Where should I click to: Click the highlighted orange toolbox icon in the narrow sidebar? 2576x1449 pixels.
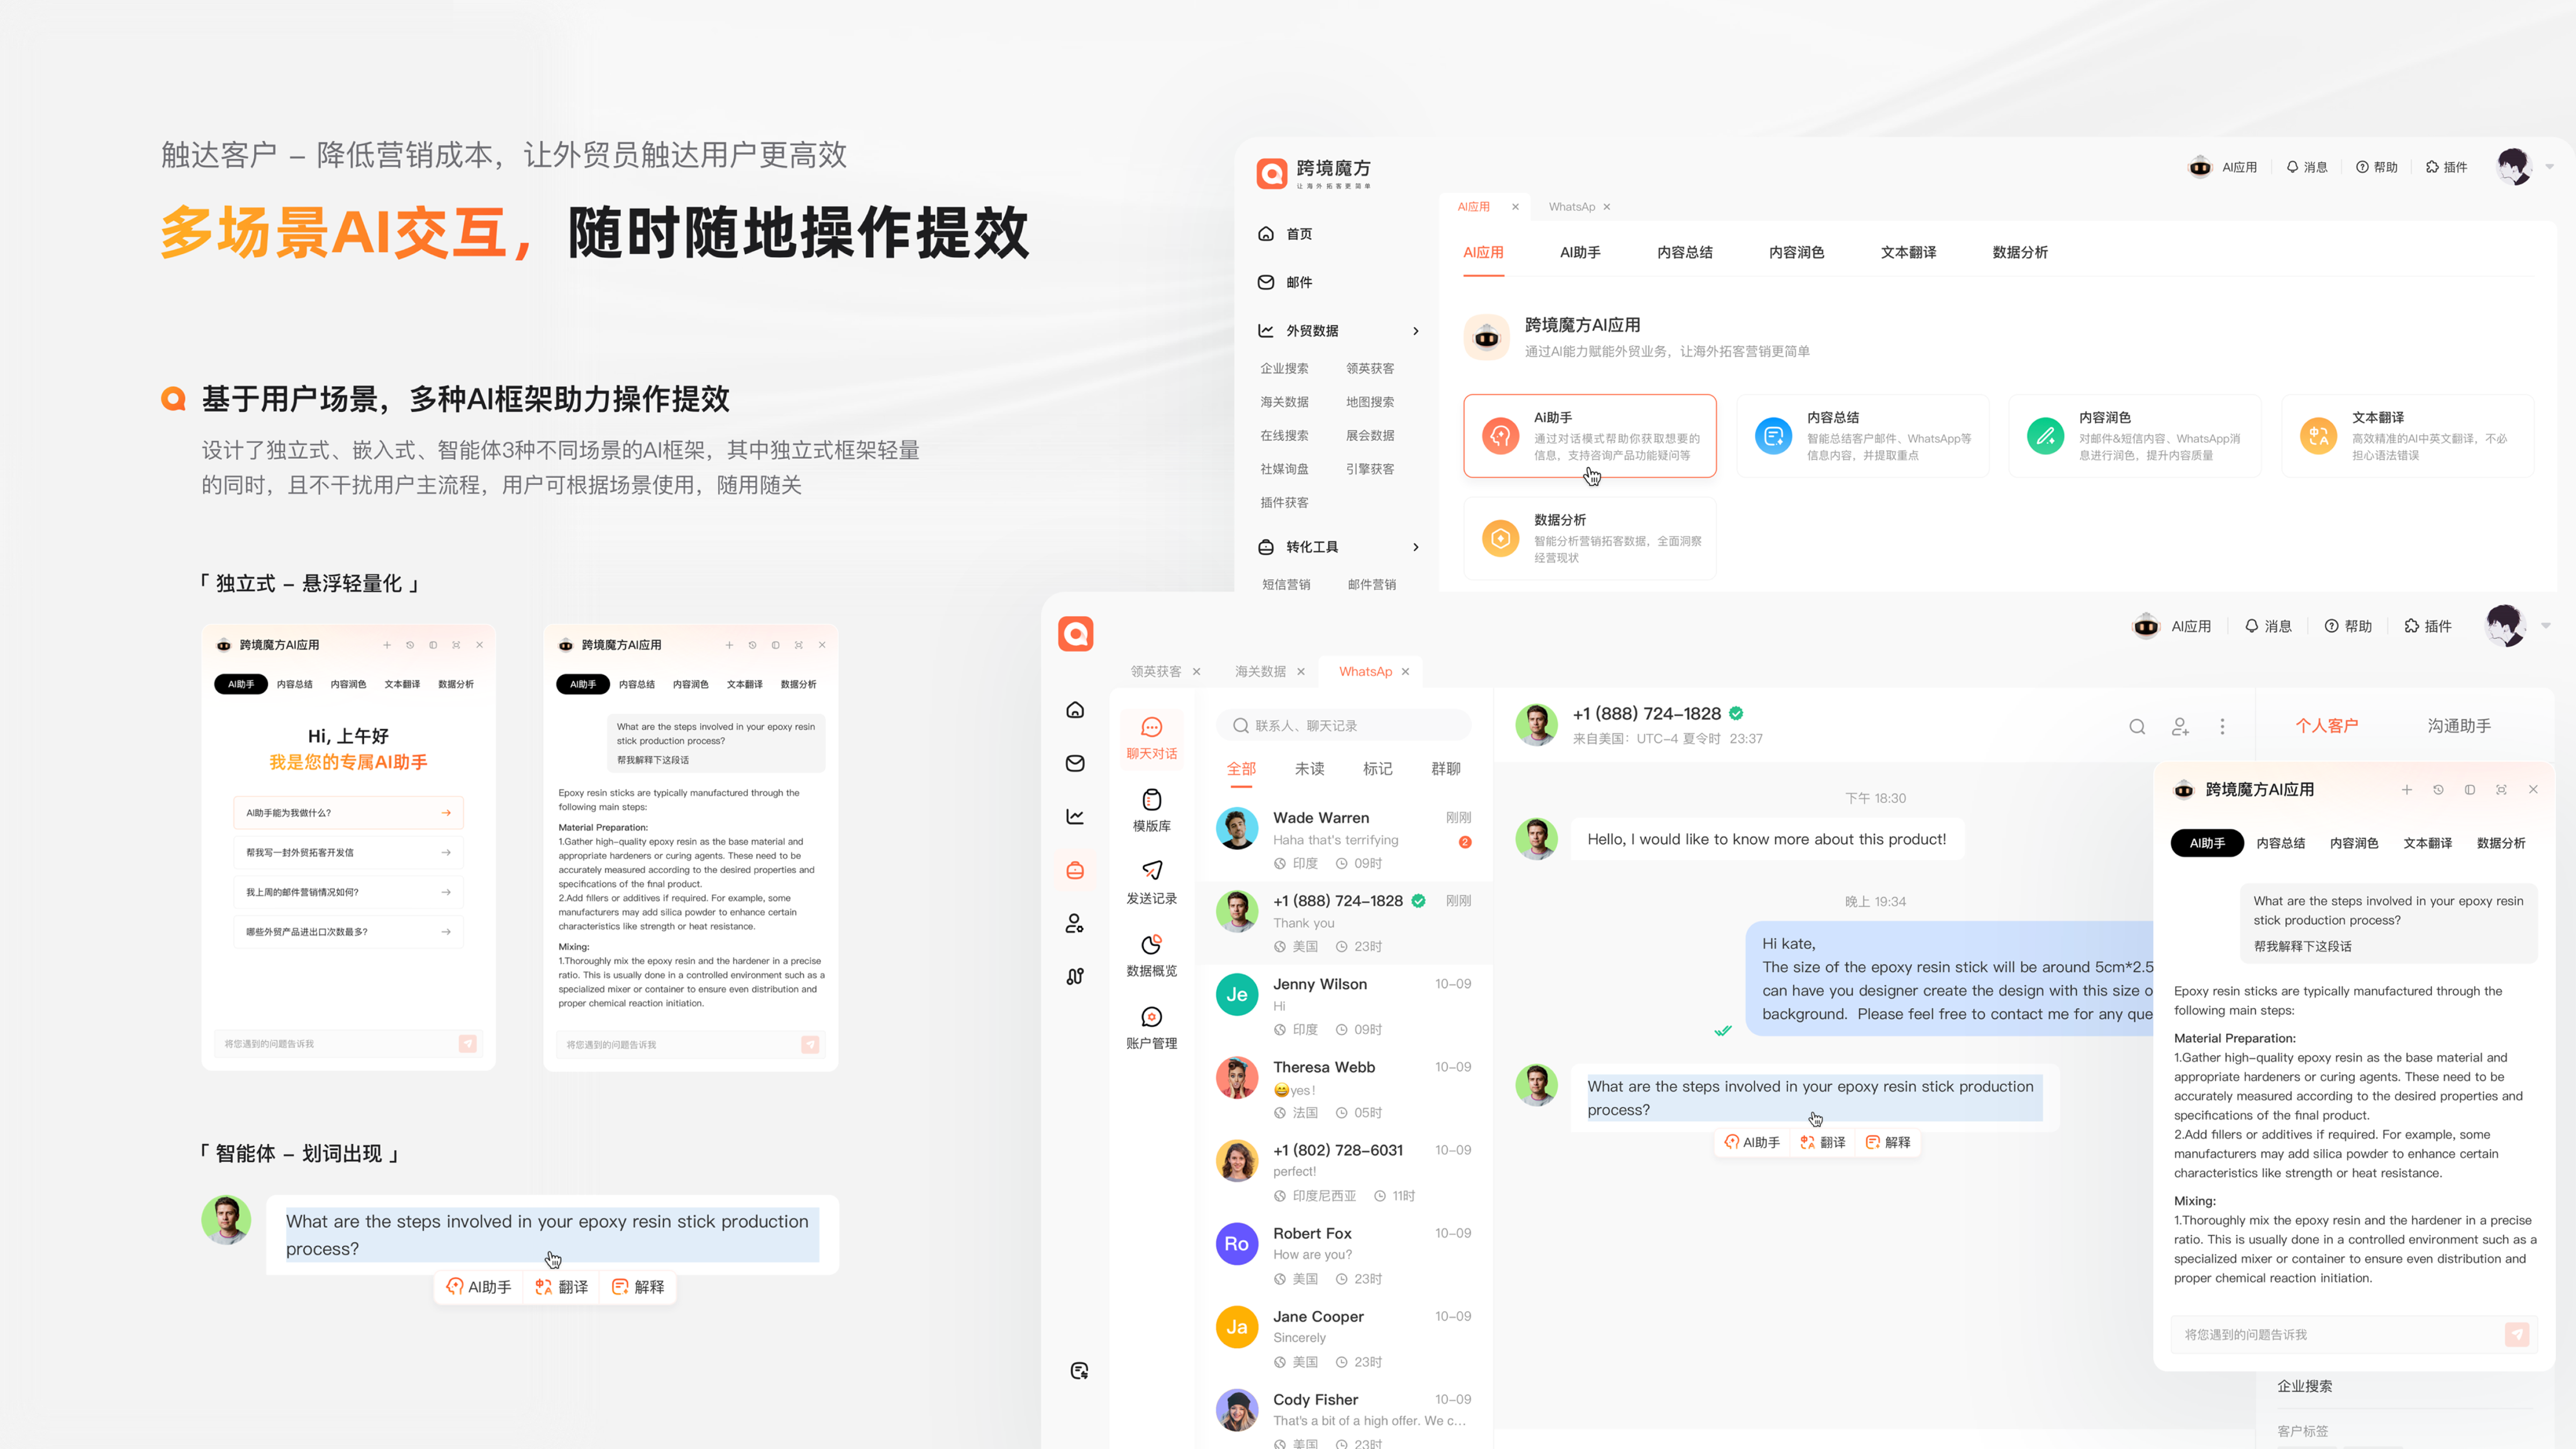tap(1075, 870)
